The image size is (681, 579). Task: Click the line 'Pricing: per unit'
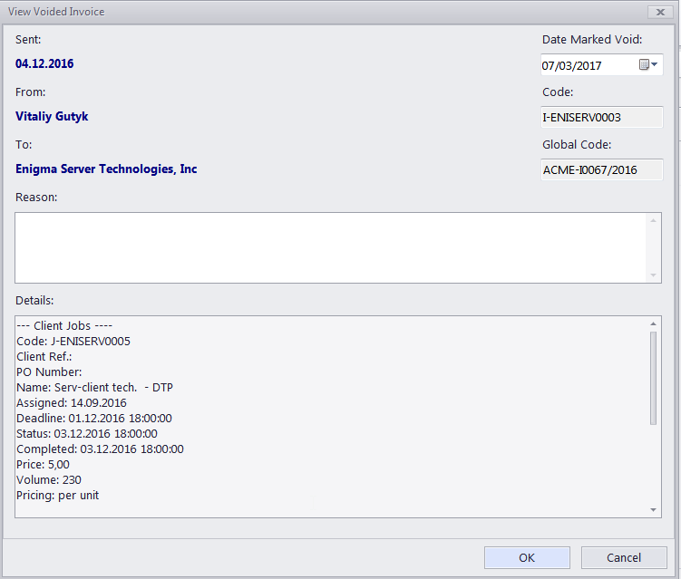pyautogui.click(x=57, y=496)
